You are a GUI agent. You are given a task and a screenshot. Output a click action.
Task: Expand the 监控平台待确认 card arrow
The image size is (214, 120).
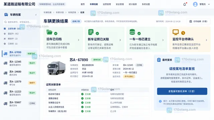pos(206,40)
